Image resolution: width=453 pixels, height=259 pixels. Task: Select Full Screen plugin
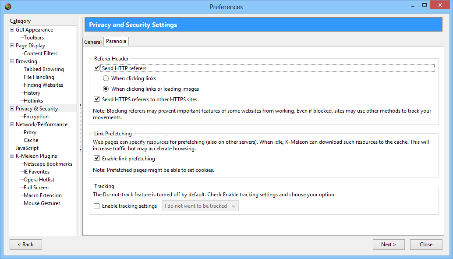(36, 188)
